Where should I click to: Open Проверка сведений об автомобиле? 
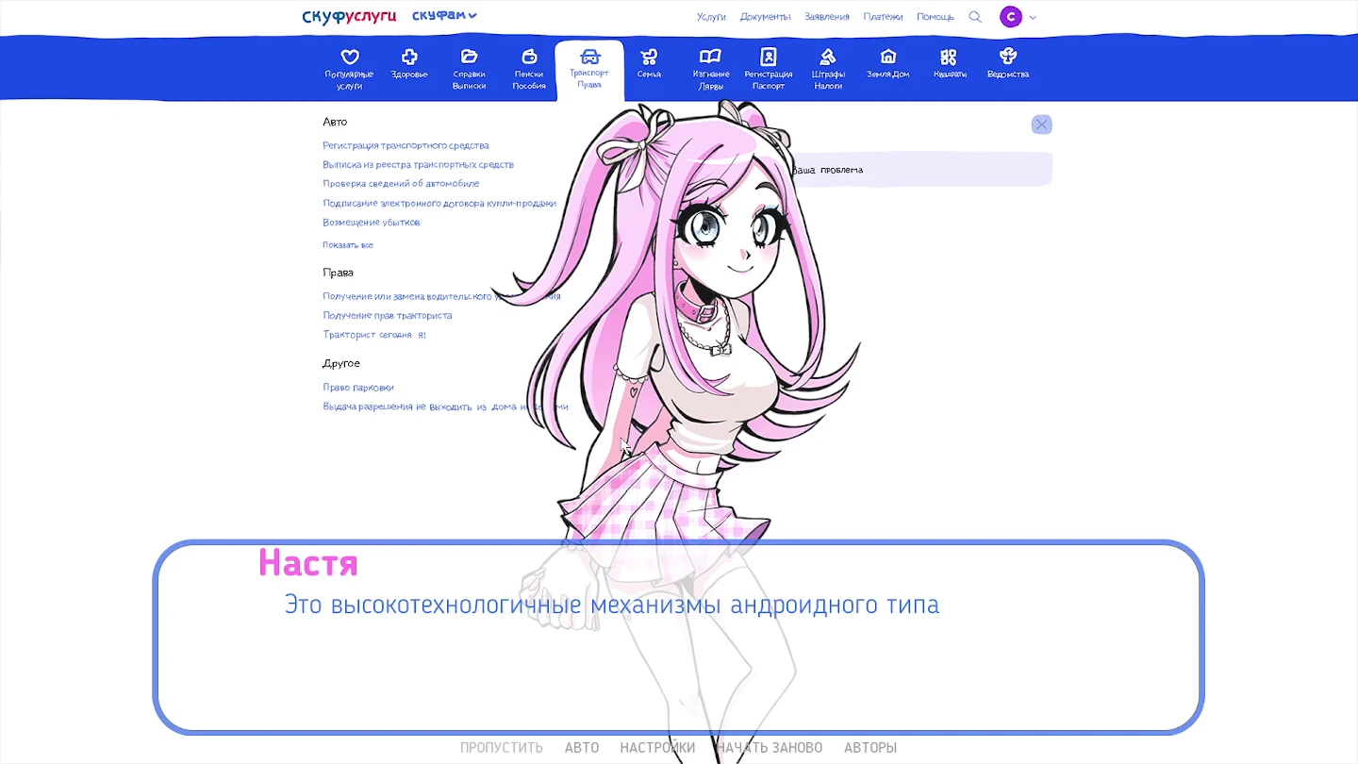pyautogui.click(x=401, y=184)
